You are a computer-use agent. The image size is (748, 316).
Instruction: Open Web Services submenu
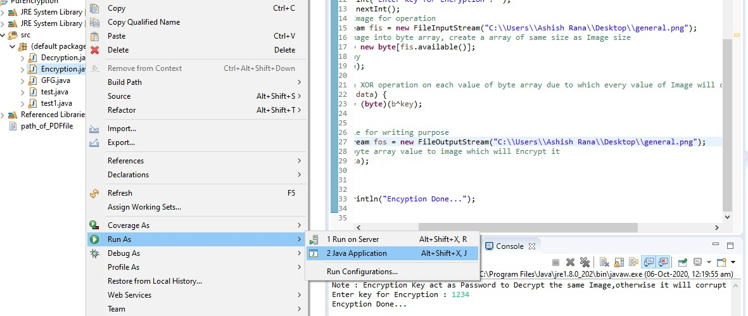(x=198, y=294)
